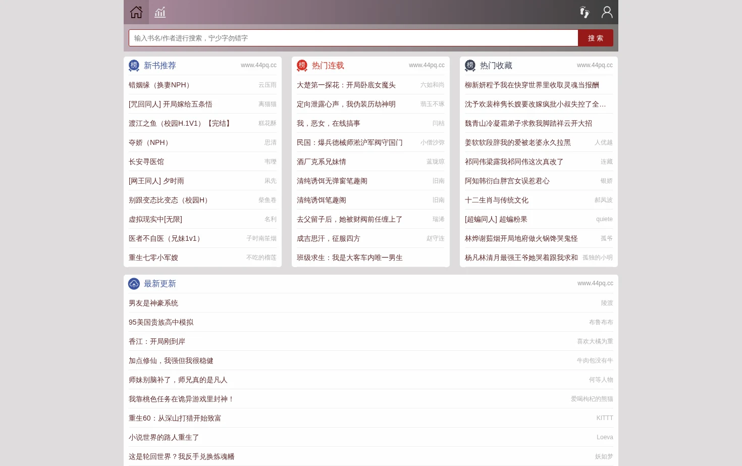
Task: Click author name 子时南笙烟
Action: pyautogui.click(x=261, y=238)
